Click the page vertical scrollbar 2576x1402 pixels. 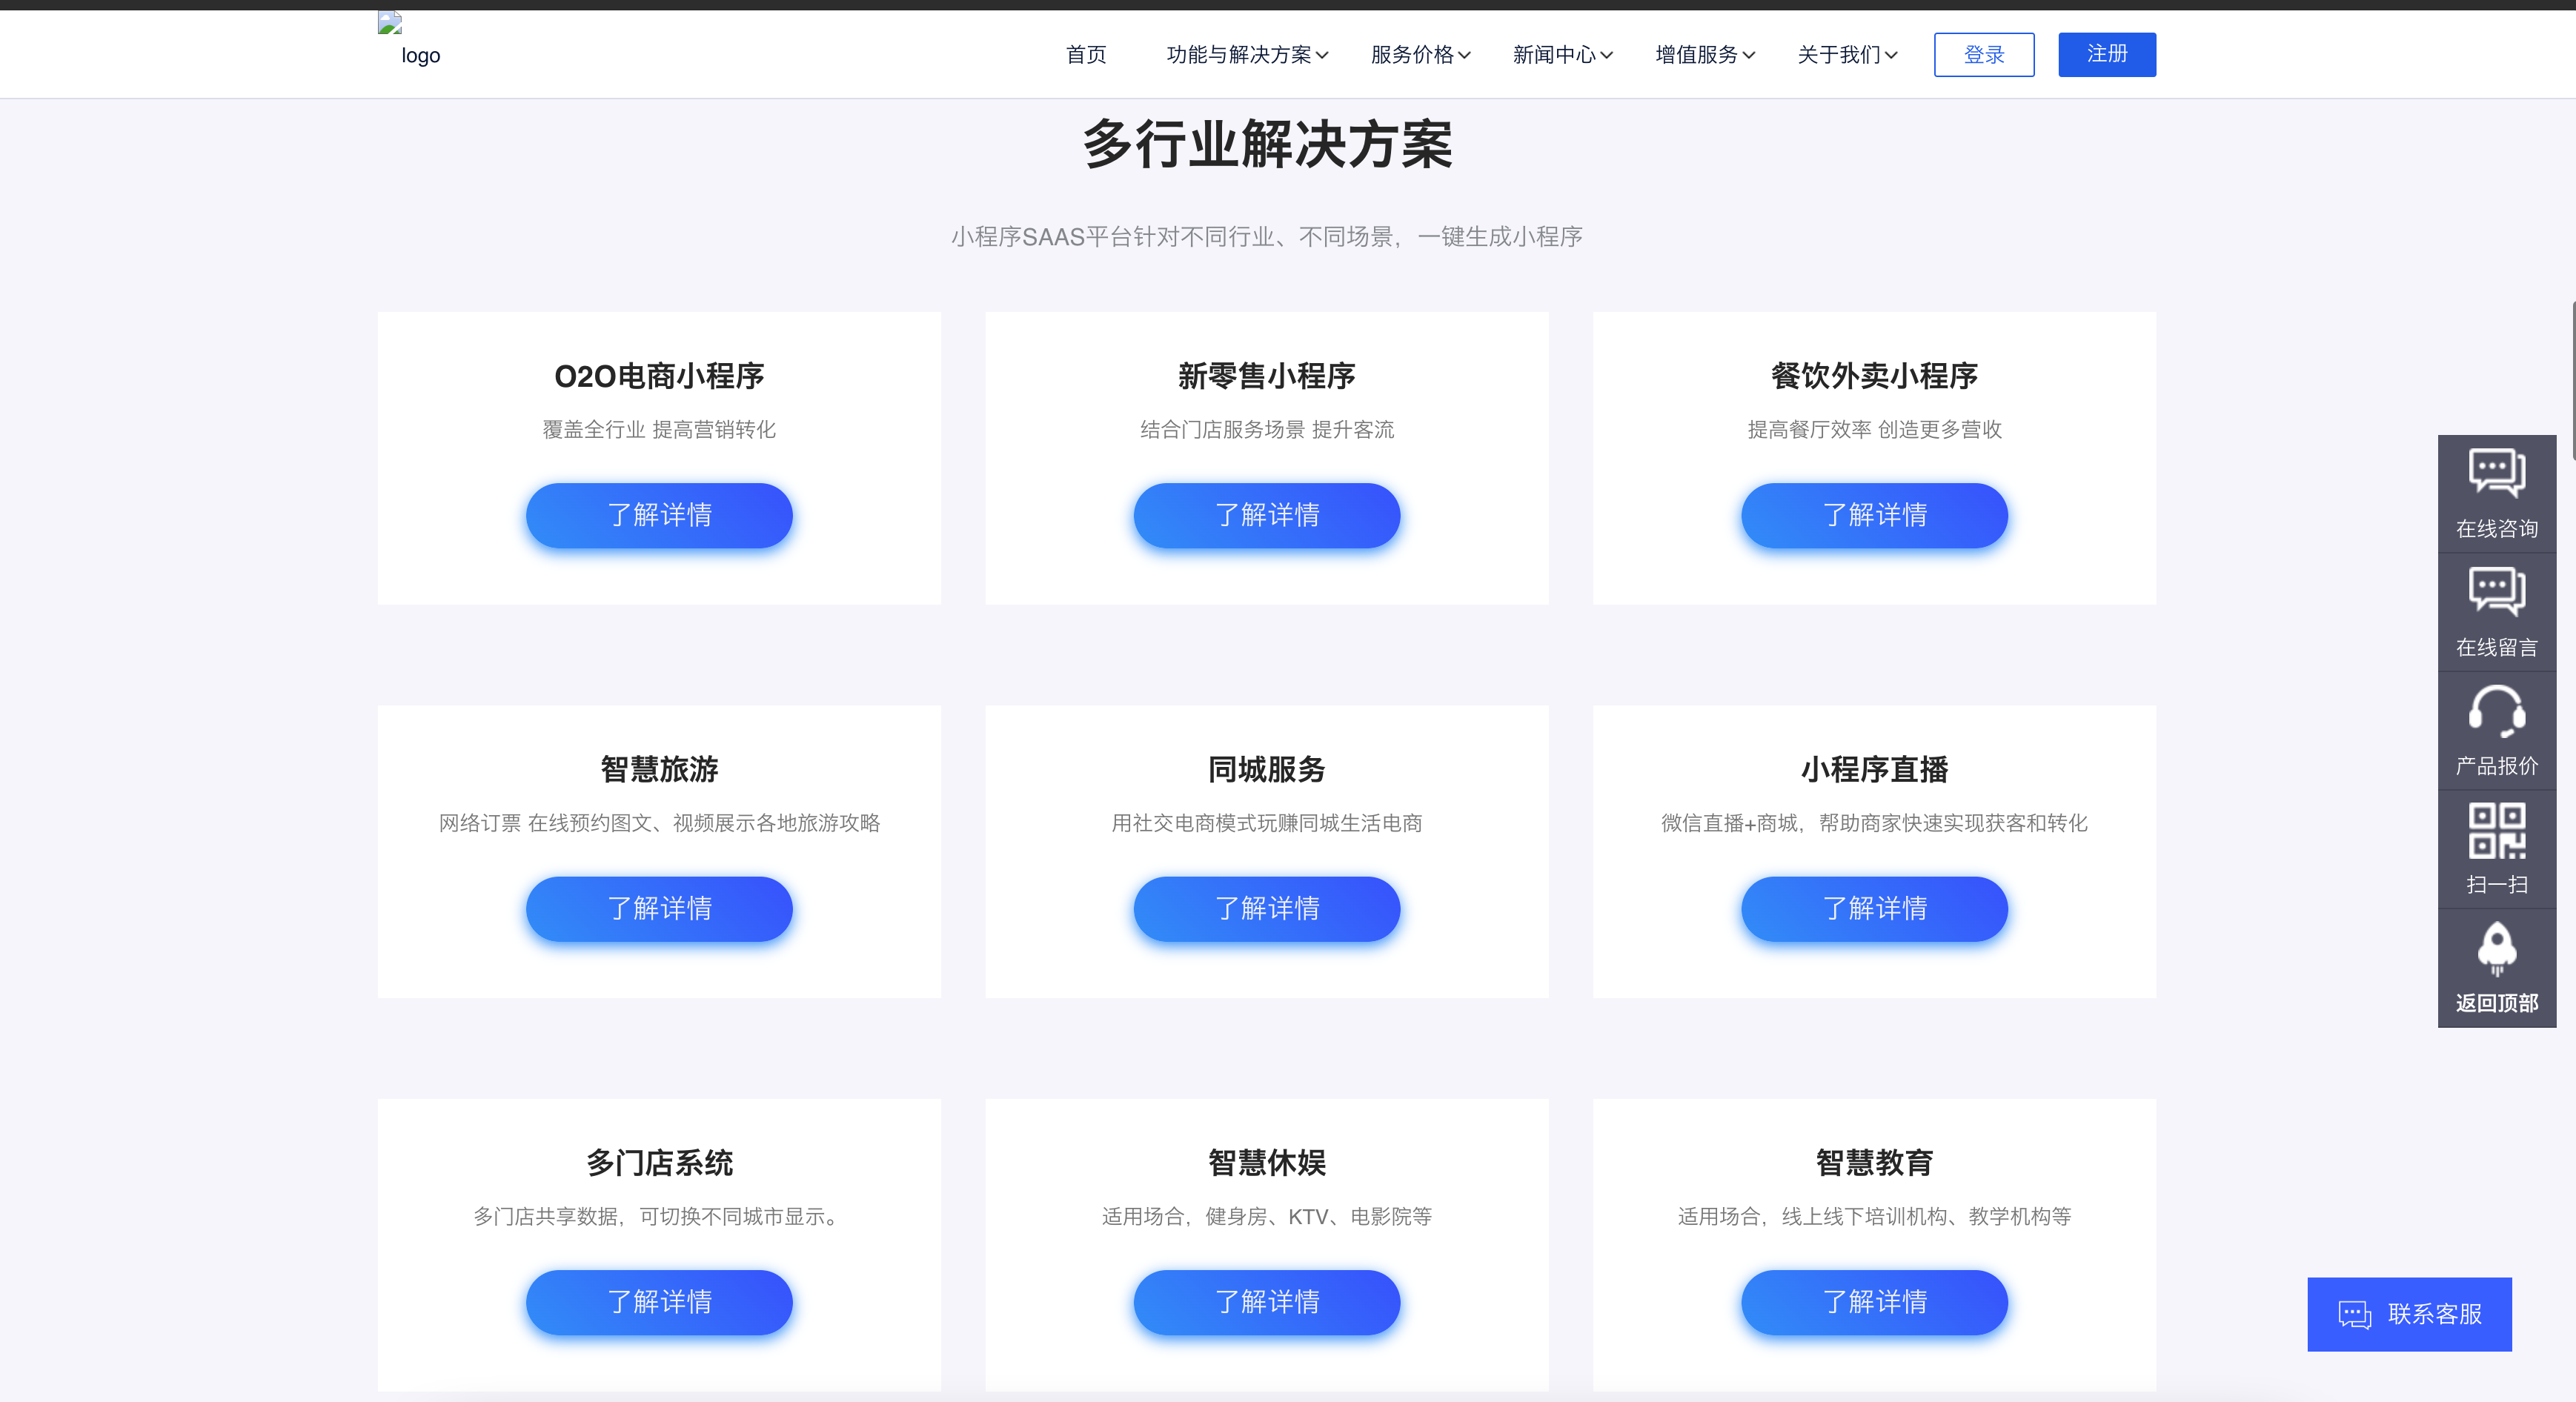2572,380
